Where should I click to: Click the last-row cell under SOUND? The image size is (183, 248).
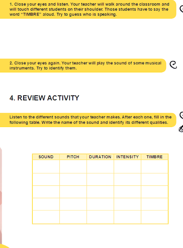point(46,217)
